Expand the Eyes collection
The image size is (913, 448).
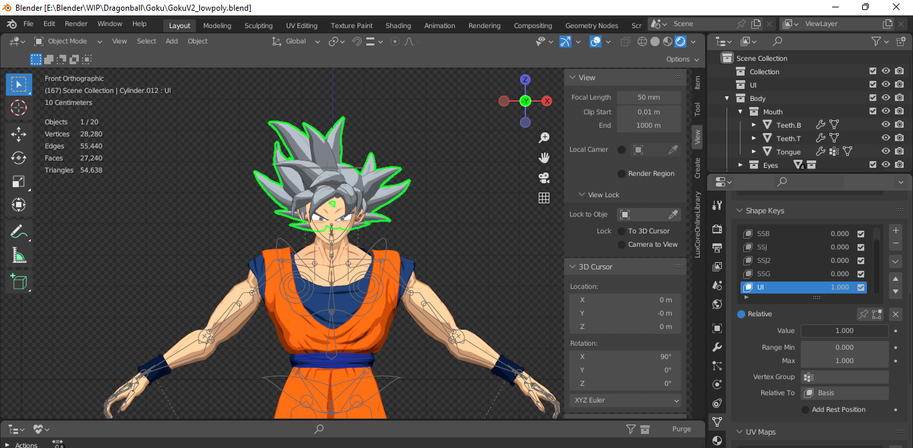pyautogui.click(x=741, y=165)
